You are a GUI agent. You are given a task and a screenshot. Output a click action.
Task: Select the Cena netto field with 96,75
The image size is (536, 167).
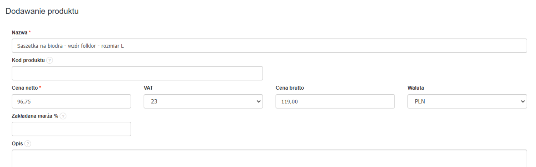pos(71,101)
